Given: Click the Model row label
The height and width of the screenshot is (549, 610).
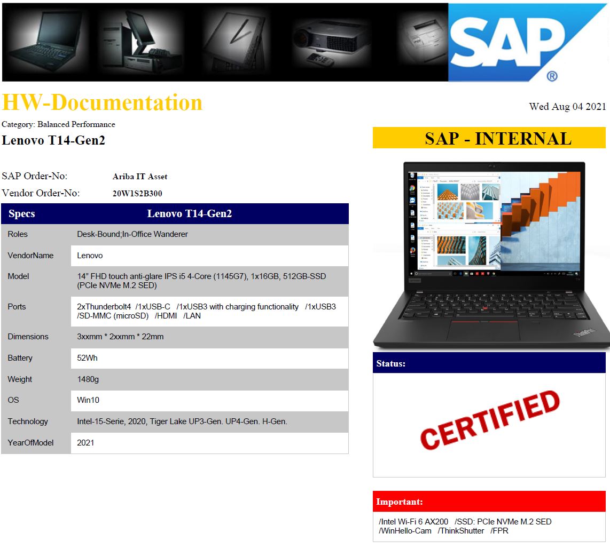Looking at the screenshot, I should coord(18,276).
